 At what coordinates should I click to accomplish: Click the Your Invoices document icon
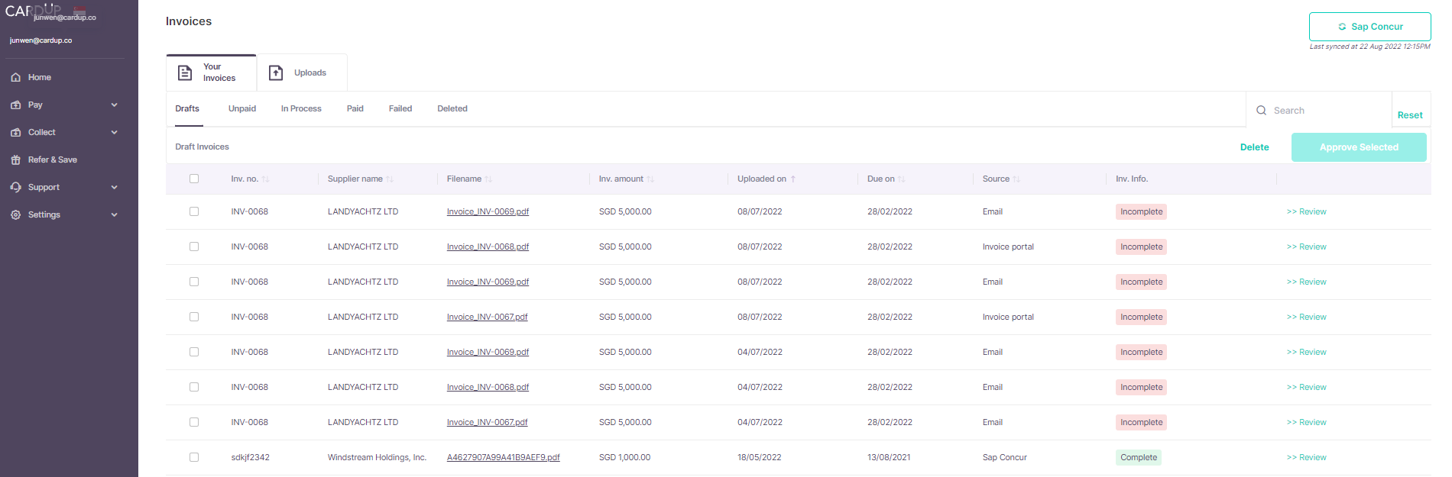point(185,73)
